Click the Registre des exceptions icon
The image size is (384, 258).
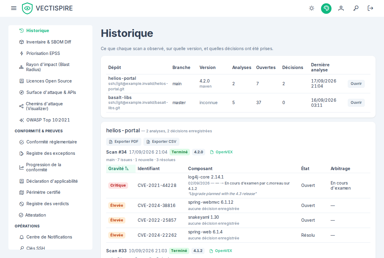click(x=22, y=153)
